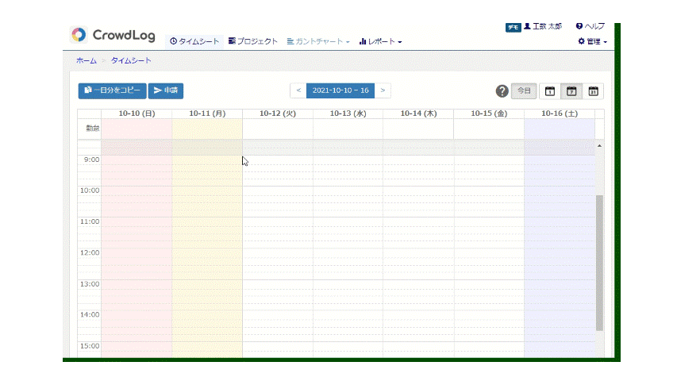Click the vertical scrollbar thumb
This screenshot has width=677, height=381.
click(599, 263)
